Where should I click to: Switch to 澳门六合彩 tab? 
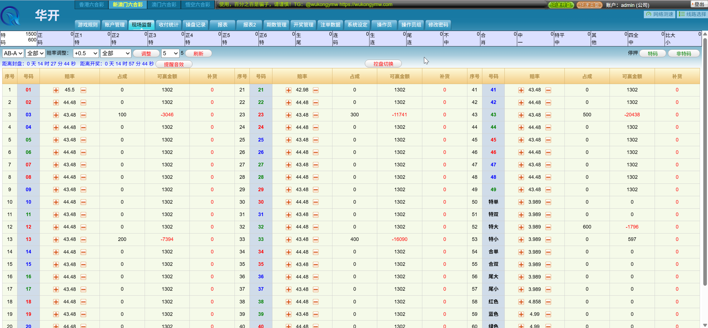[x=164, y=5]
